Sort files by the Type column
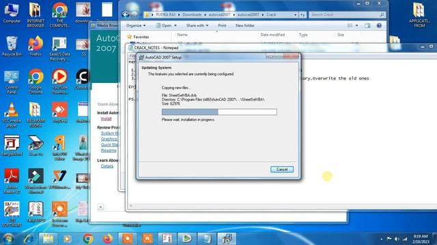 point(303,35)
